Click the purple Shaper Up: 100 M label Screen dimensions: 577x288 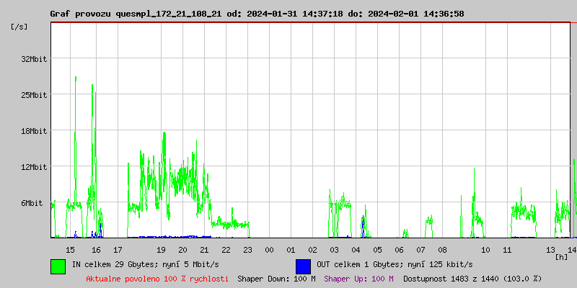(358, 278)
